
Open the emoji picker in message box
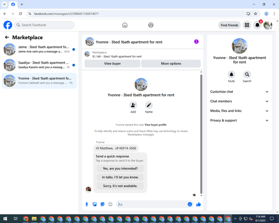190,205
